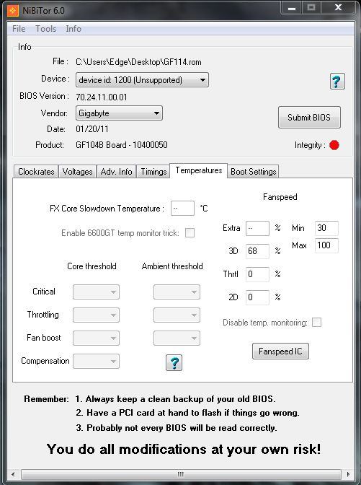361x485 pixels.
Task: Expand the Throttling core threshold dropdown
Action: (96, 315)
